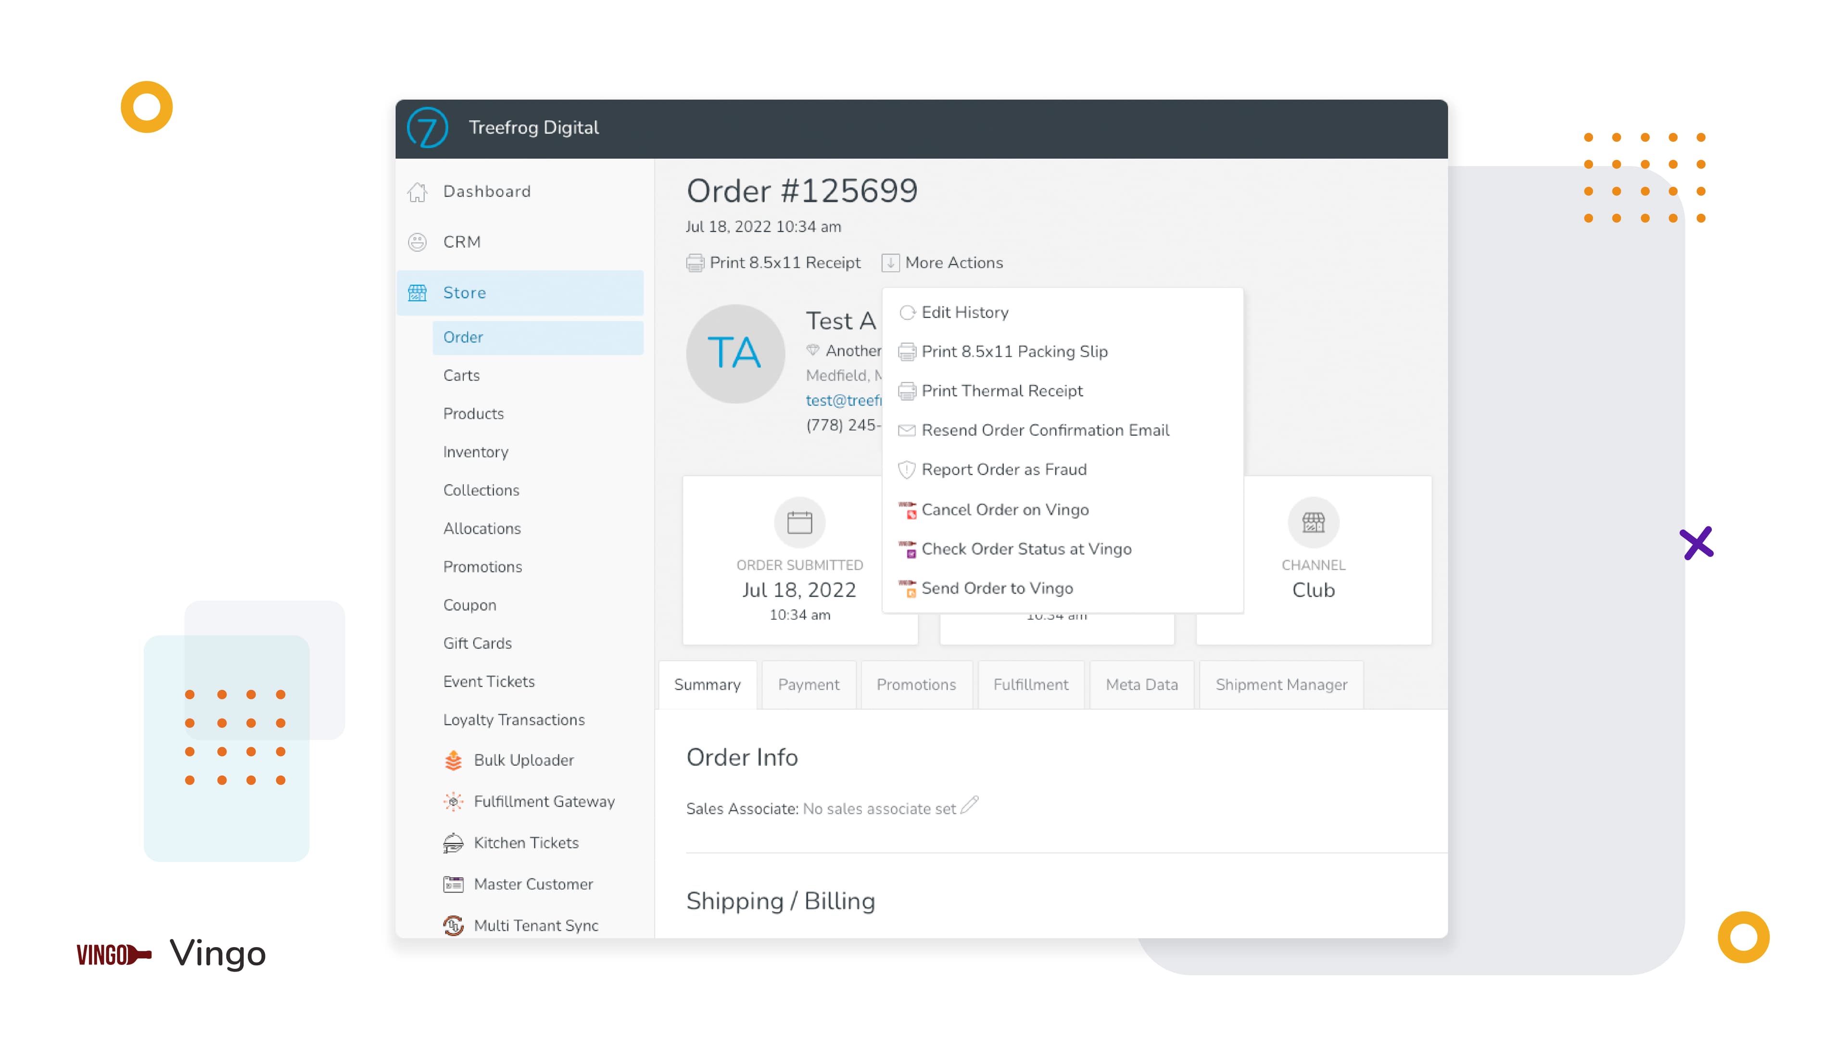Click the Order Submitted calendar icon

pos(799,522)
